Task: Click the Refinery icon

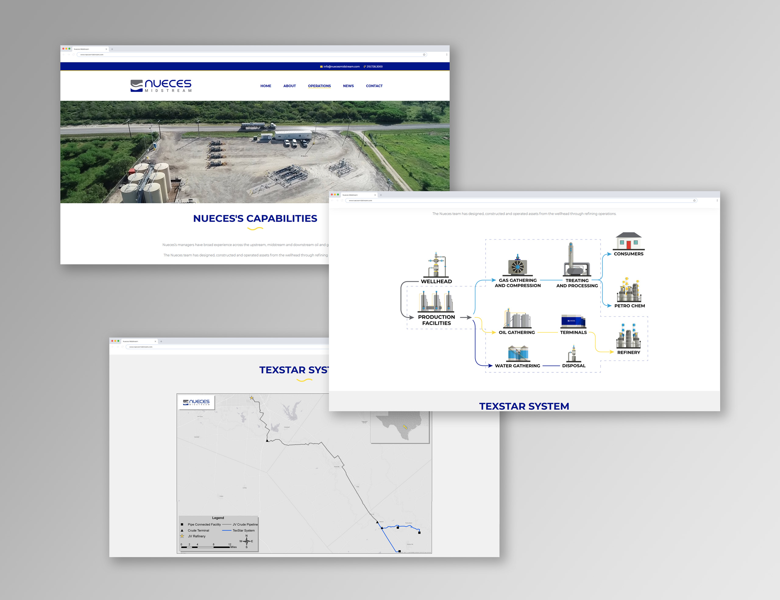Action: 628,336
